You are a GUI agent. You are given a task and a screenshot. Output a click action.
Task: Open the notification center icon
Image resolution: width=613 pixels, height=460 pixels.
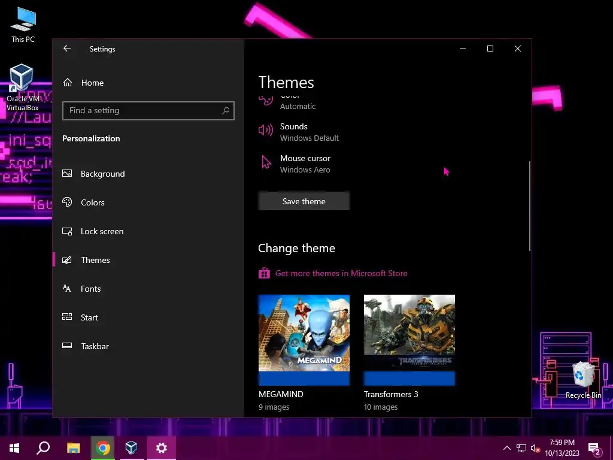594,449
